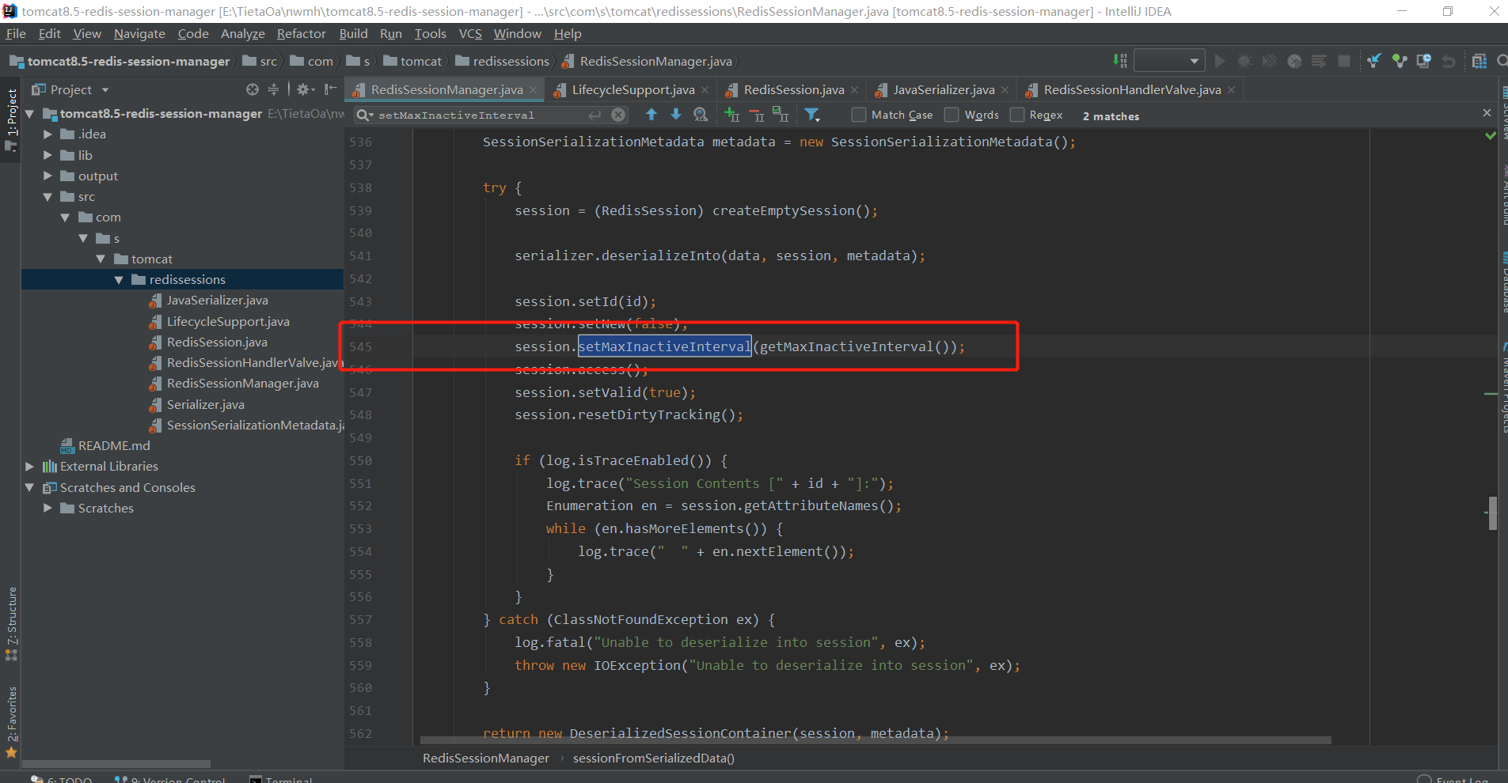Open the VCS menu
This screenshot has width=1508, height=783.
pos(470,33)
